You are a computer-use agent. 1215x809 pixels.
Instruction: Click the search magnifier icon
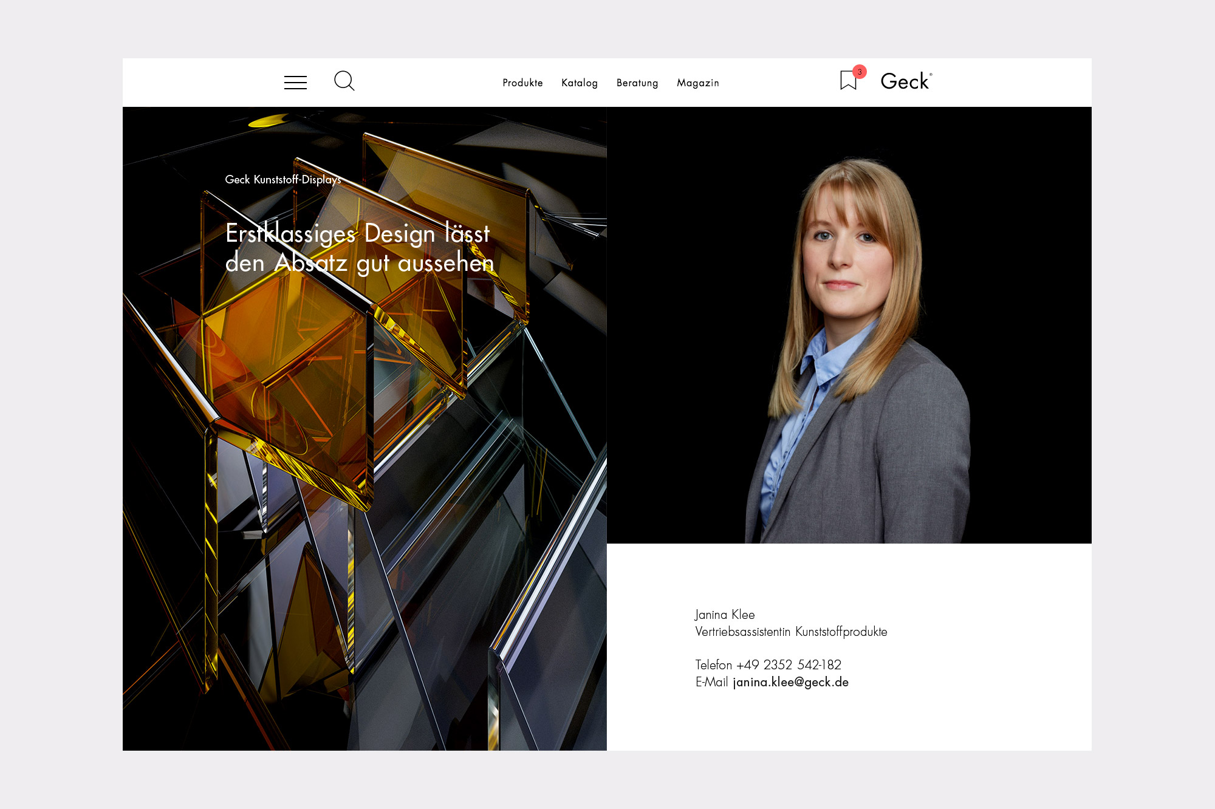344,81
